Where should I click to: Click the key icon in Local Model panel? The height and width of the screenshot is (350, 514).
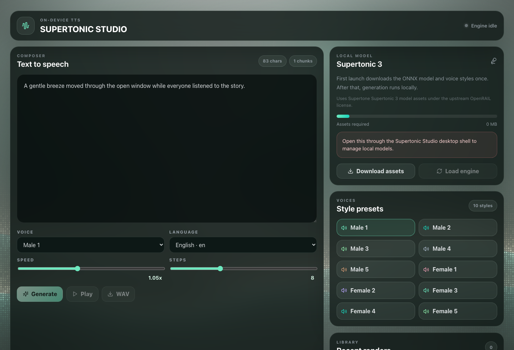(494, 61)
